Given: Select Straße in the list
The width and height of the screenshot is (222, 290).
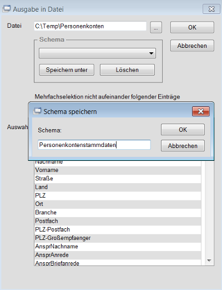Looking at the screenshot, I should 118,179.
